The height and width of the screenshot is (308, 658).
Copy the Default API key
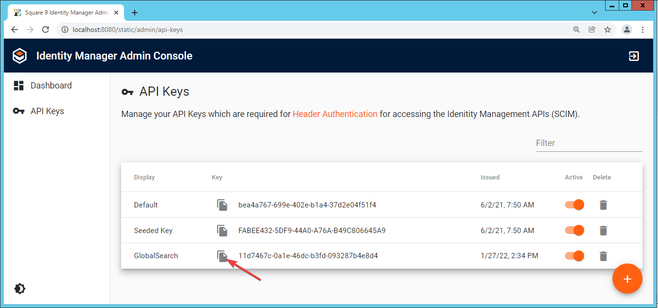click(222, 205)
